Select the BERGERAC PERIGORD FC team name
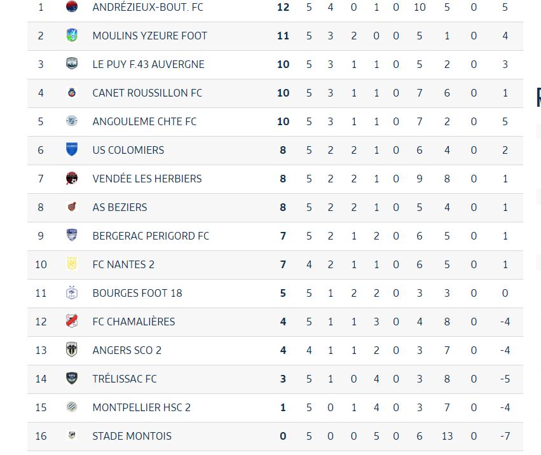This screenshot has height=455, width=541. point(151,236)
